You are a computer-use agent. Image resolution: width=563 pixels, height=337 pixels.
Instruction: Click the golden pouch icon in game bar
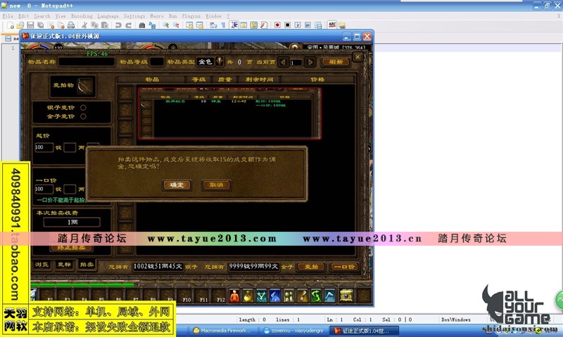tap(248, 296)
